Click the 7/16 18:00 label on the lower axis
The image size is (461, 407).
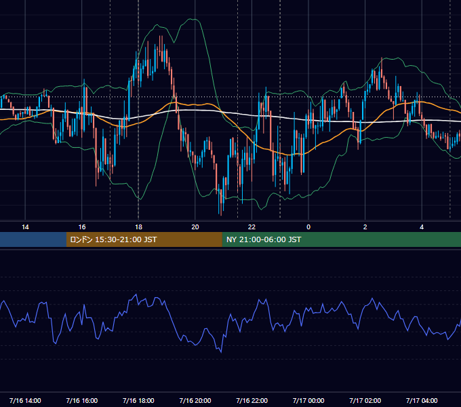[x=138, y=400]
